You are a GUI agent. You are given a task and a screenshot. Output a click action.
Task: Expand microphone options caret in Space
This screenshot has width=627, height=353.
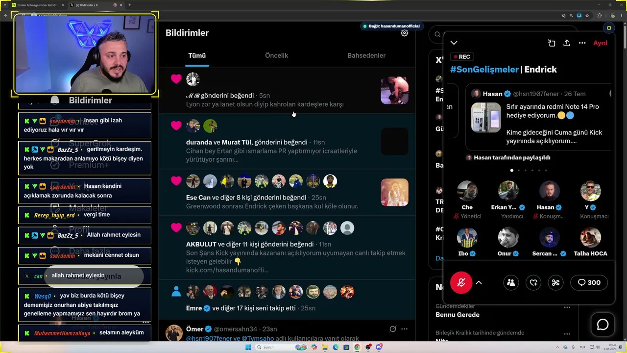click(x=479, y=282)
